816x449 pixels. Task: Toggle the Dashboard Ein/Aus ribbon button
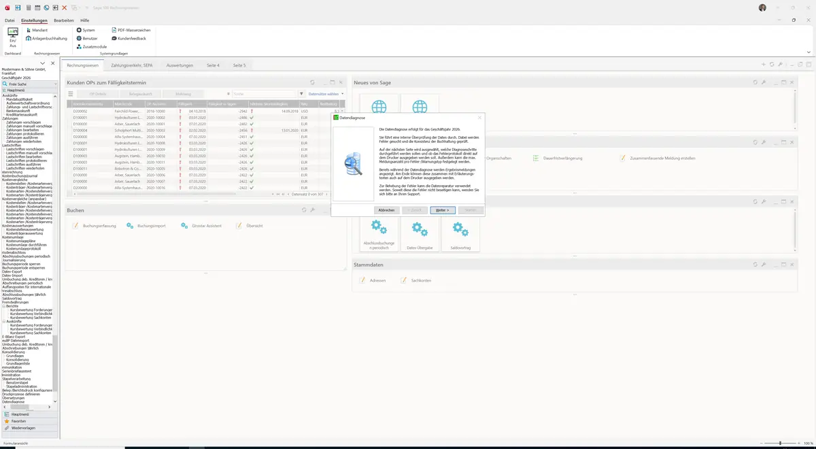click(12, 38)
